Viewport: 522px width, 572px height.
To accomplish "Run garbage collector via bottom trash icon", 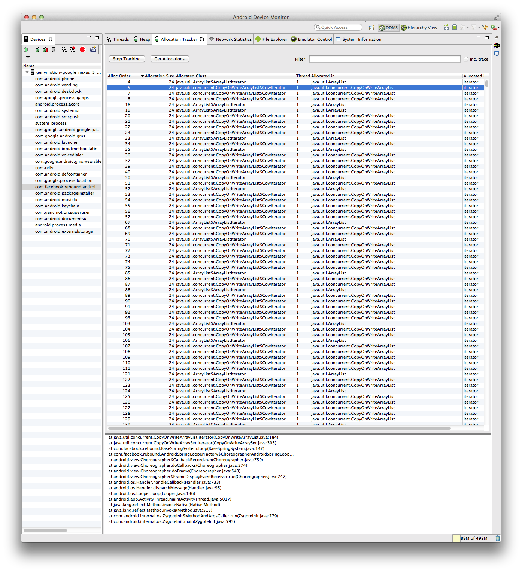I will tap(498, 538).
